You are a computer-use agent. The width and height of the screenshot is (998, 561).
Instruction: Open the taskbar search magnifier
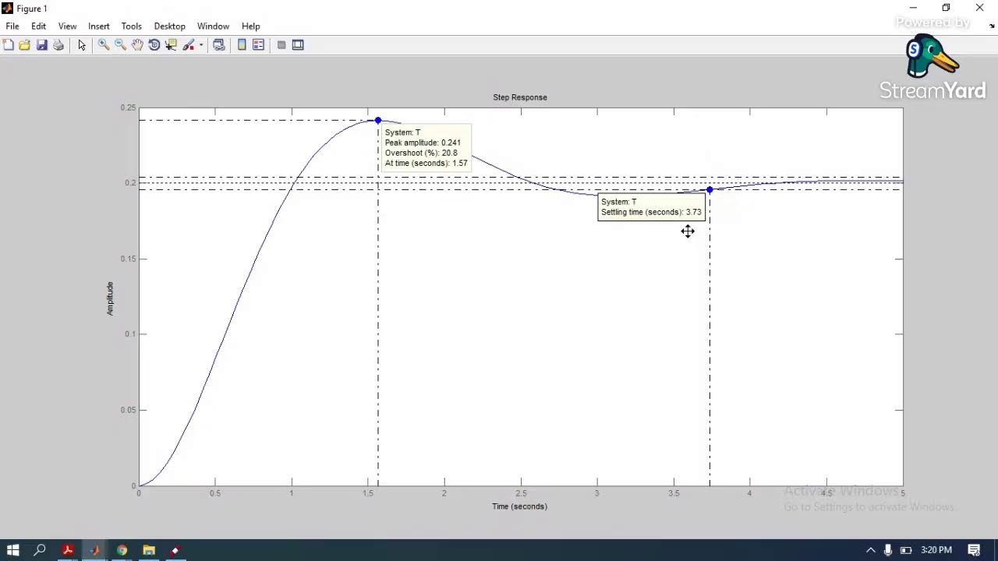(x=40, y=550)
